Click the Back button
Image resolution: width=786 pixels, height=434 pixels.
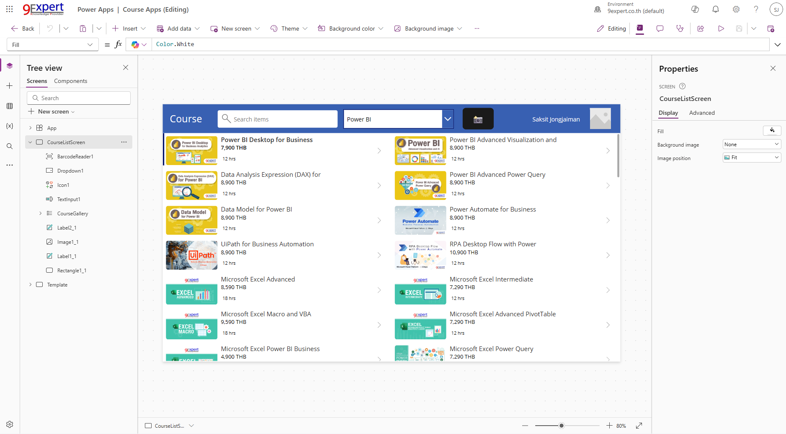click(x=22, y=28)
